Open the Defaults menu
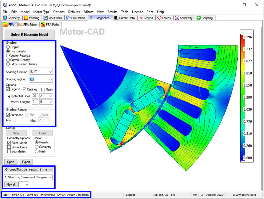Screen dimensions: 264x199 pos(74,12)
